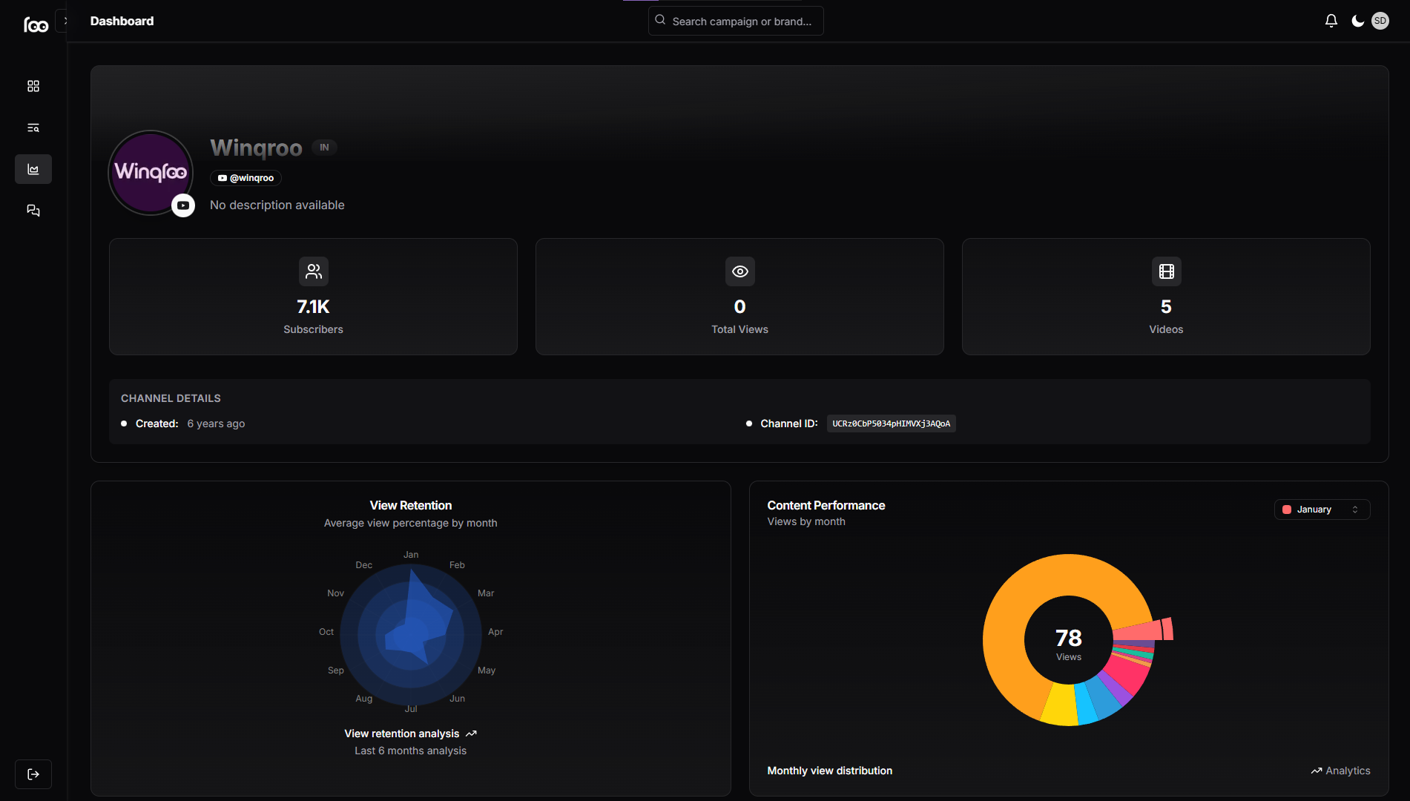Click the logout icon at bottom left
The height and width of the screenshot is (801, 1410).
coord(33,774)
